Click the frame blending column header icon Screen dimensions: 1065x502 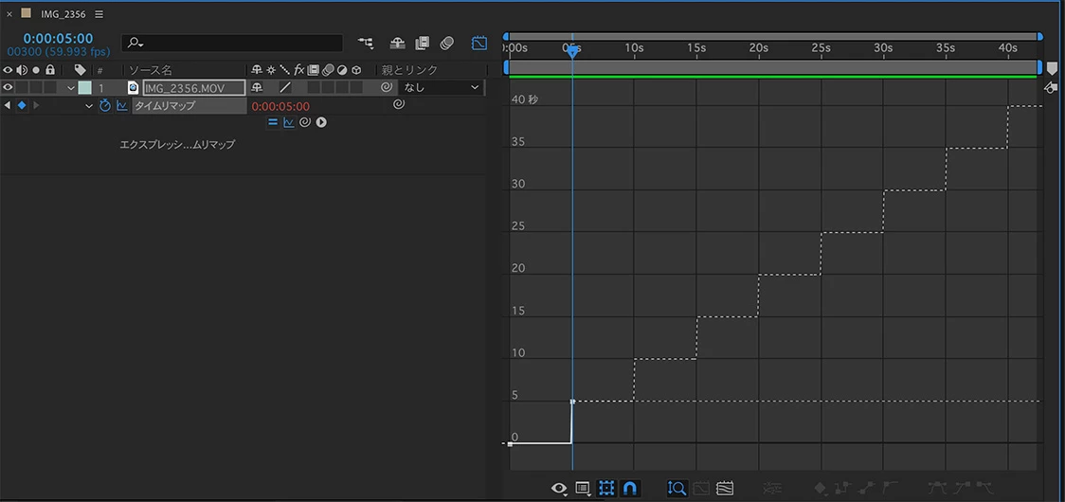click(x=313, y=69)
